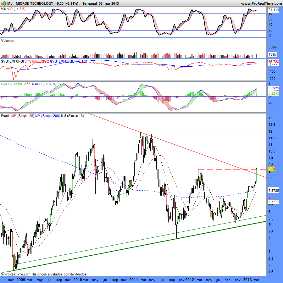Click the black SYSTEMFUNGI indicator label
This screenshot has height=283, width=283.
pyautogui.click(x=12, y=61)
